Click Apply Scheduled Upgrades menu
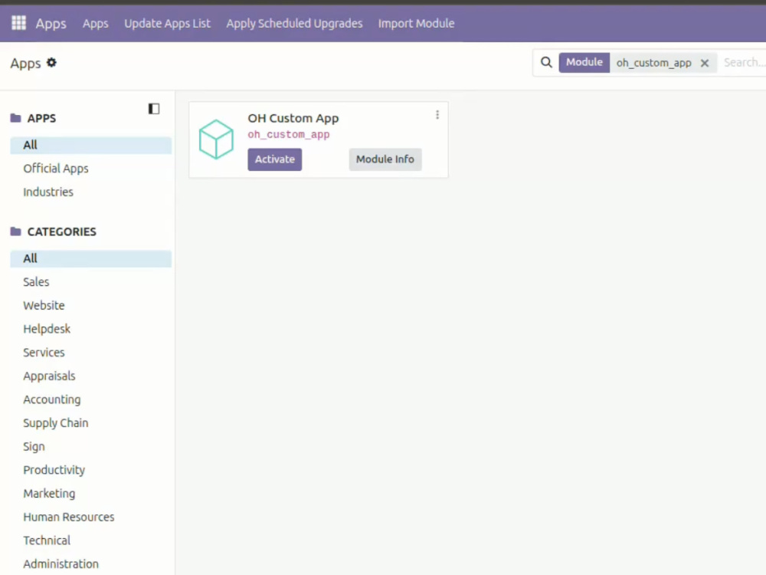This screenshot has height=575, width=766. pos(294,24)
